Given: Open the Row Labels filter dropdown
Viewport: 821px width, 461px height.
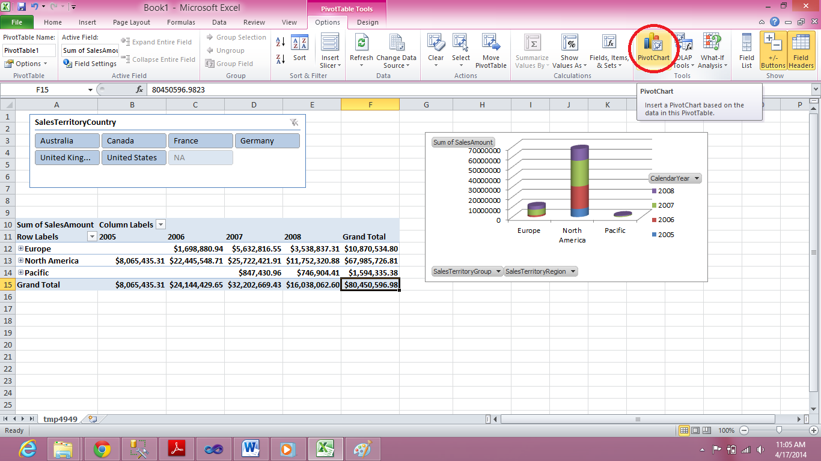Looking at the screenshot, I should pos(92,237).
